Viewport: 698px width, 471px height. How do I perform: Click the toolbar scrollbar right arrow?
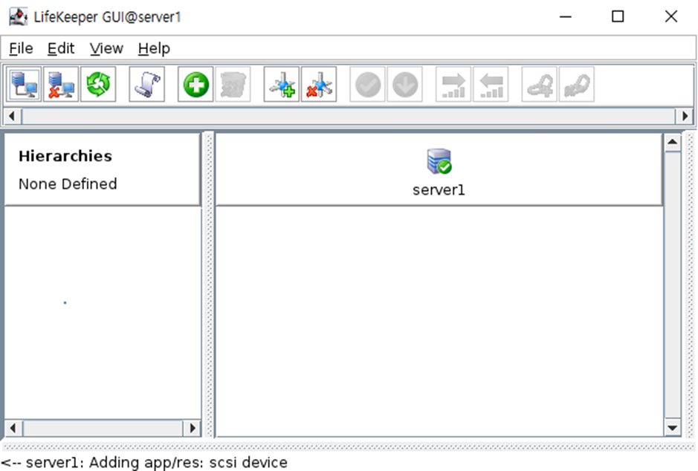[685, 117]
